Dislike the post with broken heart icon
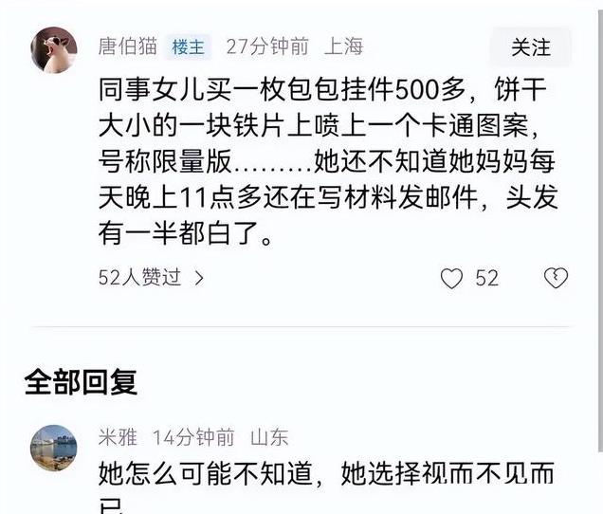Image resolution: width=603 pixels, height=514 pixels. [x=556, y=278]
